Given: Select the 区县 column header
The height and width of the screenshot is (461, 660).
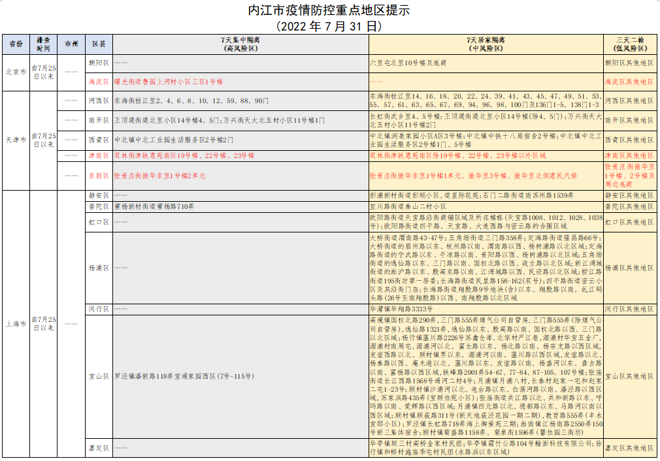Looking at the screenshot, I should pos(99,44).
